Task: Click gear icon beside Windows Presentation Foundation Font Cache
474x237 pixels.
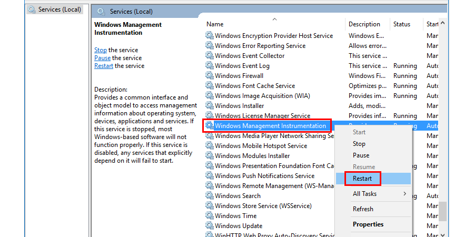Action: point(209,166)
